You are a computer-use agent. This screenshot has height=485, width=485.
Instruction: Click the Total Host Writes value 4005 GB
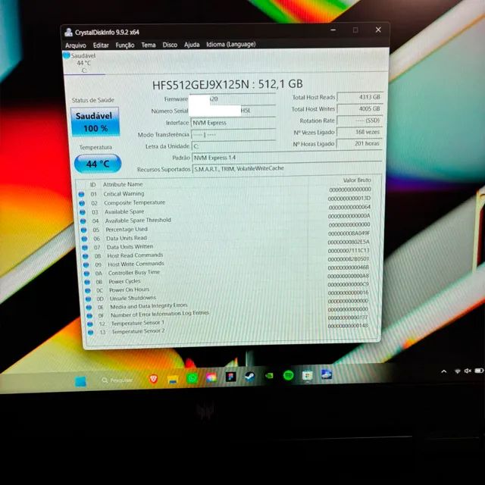[360, 108]
